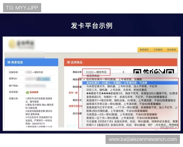The height and width of the screenshot is (147, 183).
Task: Click the list icon beside 商家信息
Action: [9, 62]
